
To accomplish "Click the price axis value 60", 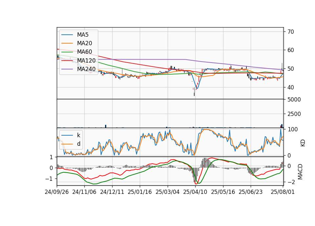I will point(291,50).
